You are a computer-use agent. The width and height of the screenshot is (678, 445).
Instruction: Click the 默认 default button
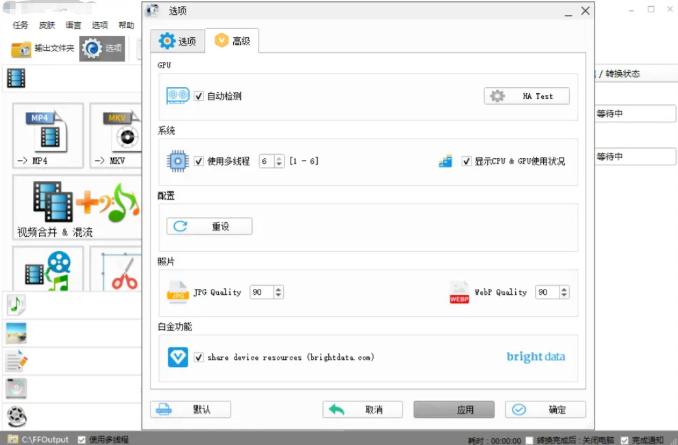coord(190,410)
